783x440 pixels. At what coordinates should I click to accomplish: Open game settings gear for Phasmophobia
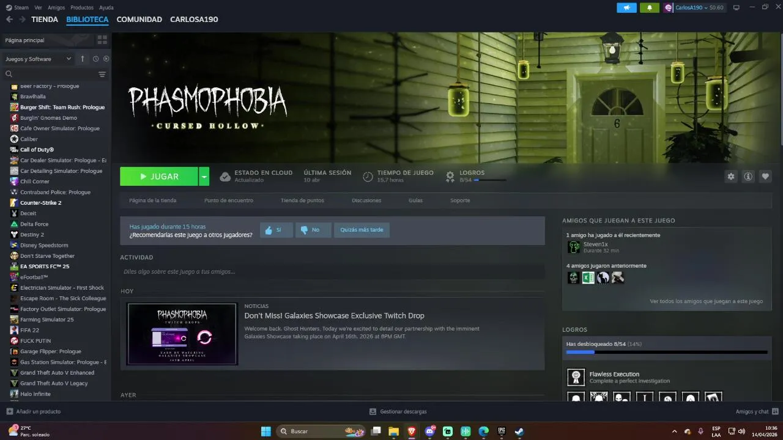[730, 177]
